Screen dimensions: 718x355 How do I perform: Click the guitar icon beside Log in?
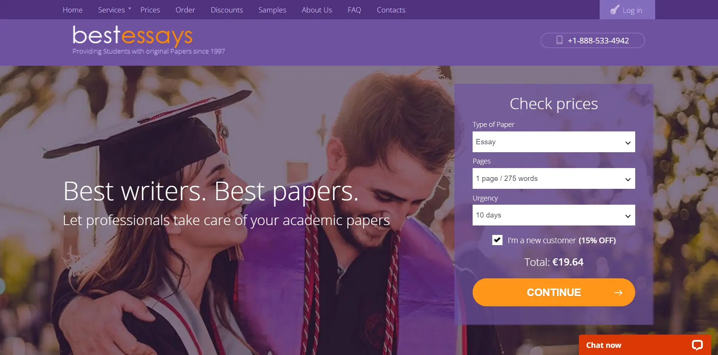[x=615, y=10]
